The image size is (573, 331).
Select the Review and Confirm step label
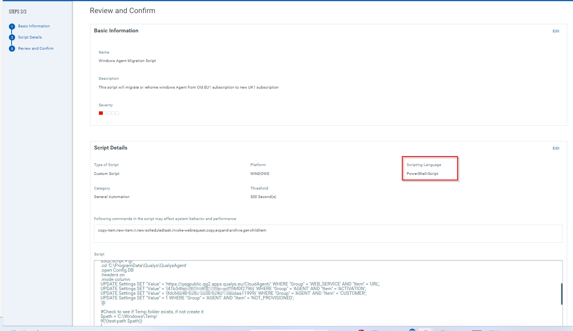pyautogui.click(x=36, y=49)
